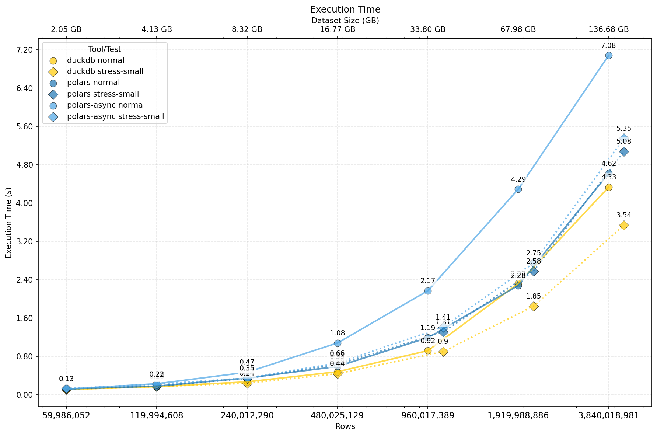This screenshot has height=436, width=657.
Task: Click the "Rows" x-axis label
Action: (x=345, y=426)
